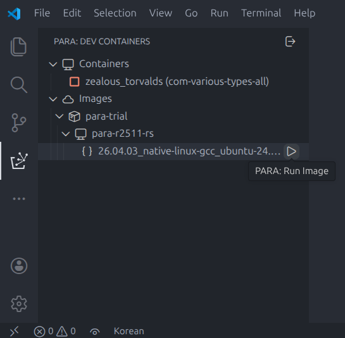
Task: Select the 26.04.03_native-linux-gcc_ubuntu image row
Action: point(173,151)
